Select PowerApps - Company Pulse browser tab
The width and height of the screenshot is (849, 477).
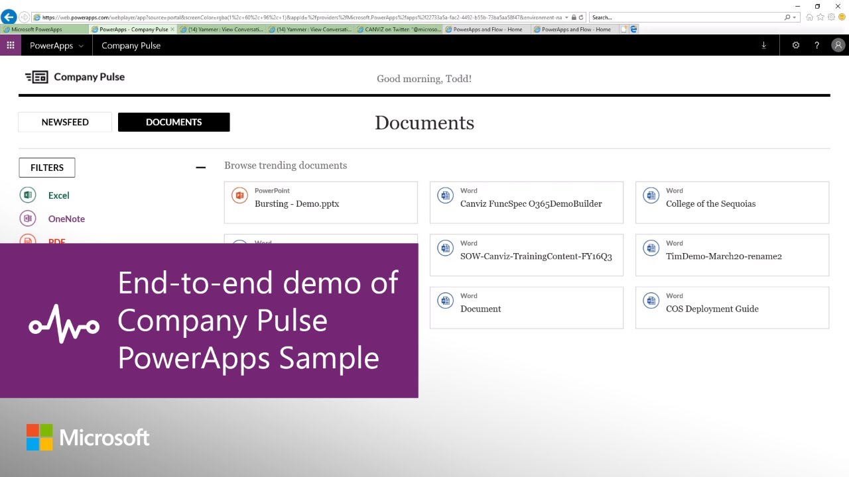coord(133,29)
